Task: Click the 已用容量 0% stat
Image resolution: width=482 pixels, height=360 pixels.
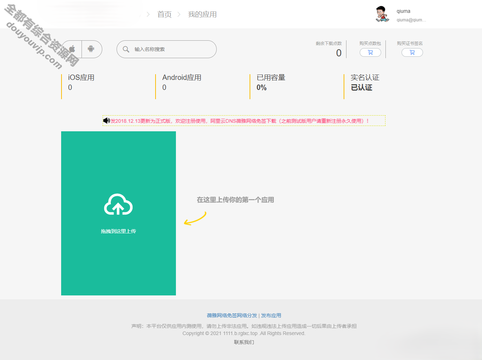Action: coord(271,82)
